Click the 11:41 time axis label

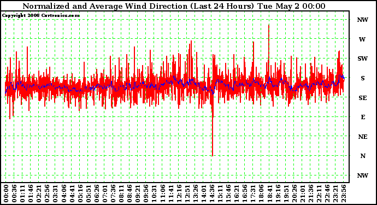(x=170, y=194)
